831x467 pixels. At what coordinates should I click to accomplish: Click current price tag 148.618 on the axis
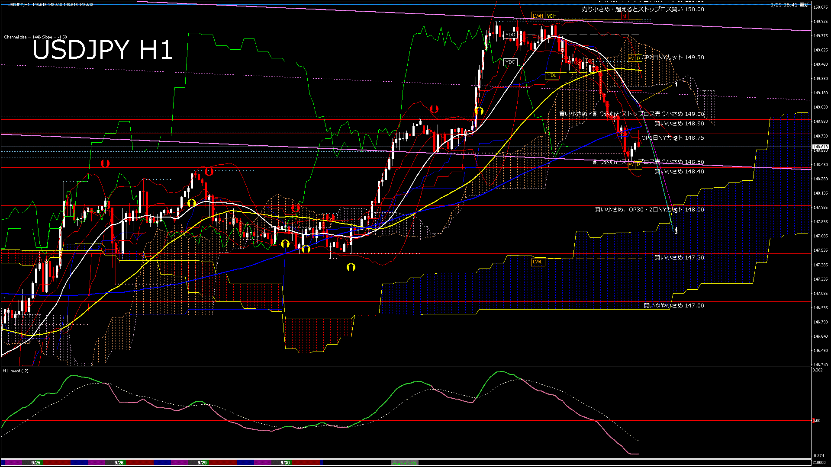coord(821,147)
